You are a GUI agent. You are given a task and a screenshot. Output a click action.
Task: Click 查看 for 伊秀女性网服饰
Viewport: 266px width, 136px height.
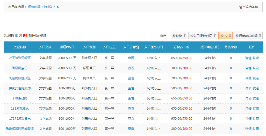(131, 88)
